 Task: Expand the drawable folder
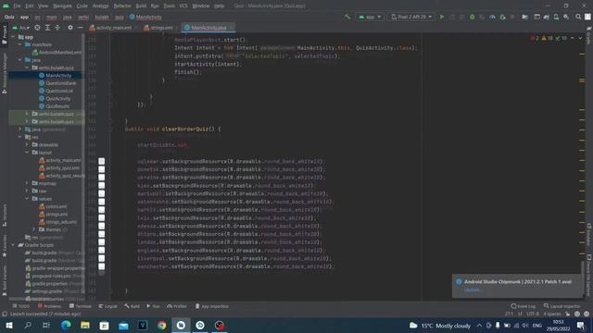point(27,144)
